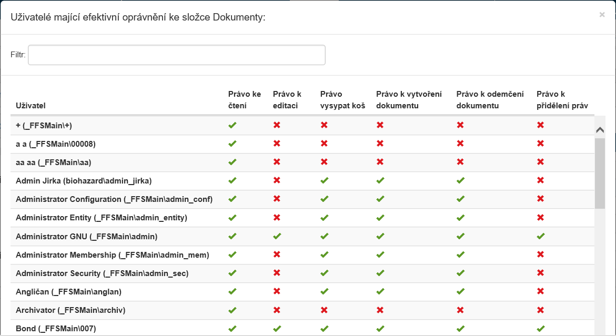The width and height of the screenshot is (616, 336).
Task: Click green assign-rights checkmark for Administrator GNU
Action: [x=540, y=236]
